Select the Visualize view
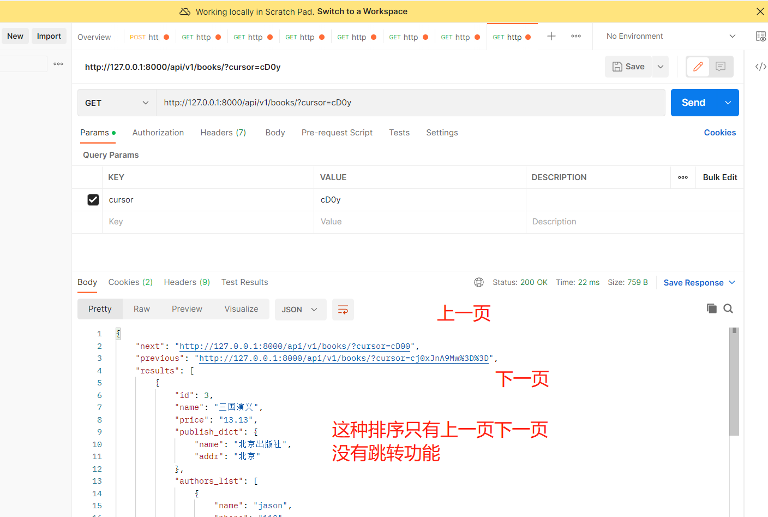This screenshot has height=517, width=768. (241, 309)
